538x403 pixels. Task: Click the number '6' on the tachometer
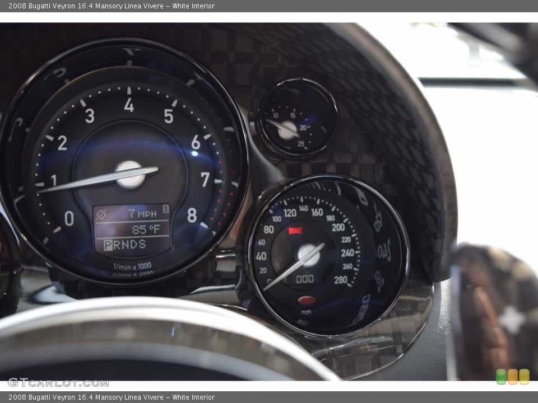196,142
